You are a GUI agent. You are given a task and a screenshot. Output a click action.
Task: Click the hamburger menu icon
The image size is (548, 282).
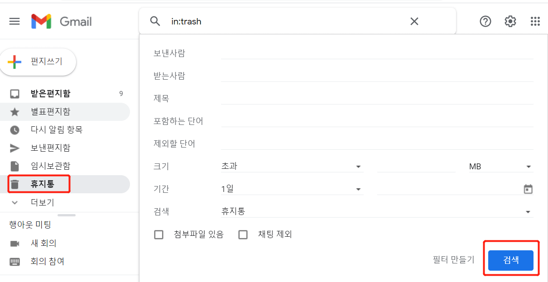coord(14,21)
